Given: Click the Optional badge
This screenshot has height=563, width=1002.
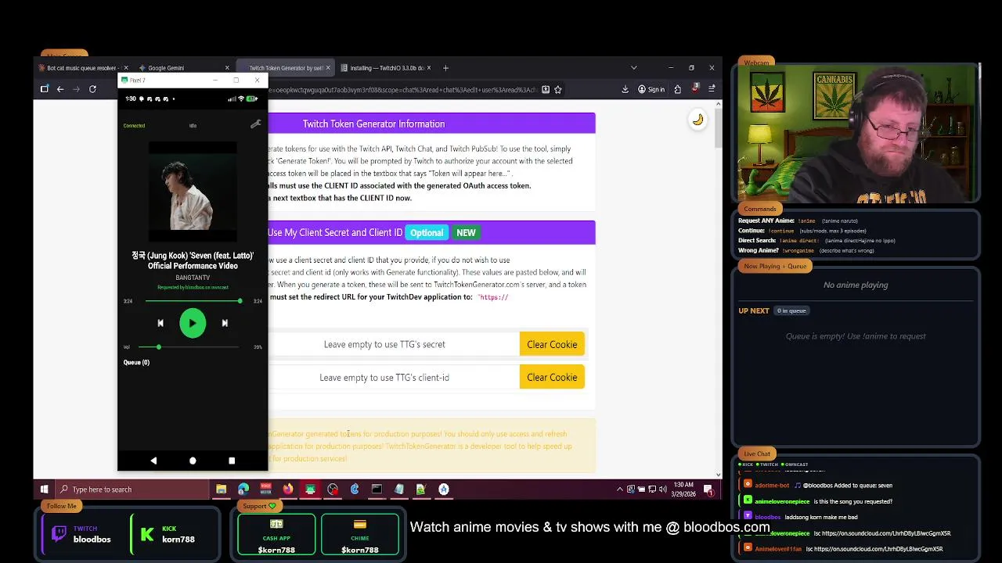Looking at the screenshot, I should (427, 232).
